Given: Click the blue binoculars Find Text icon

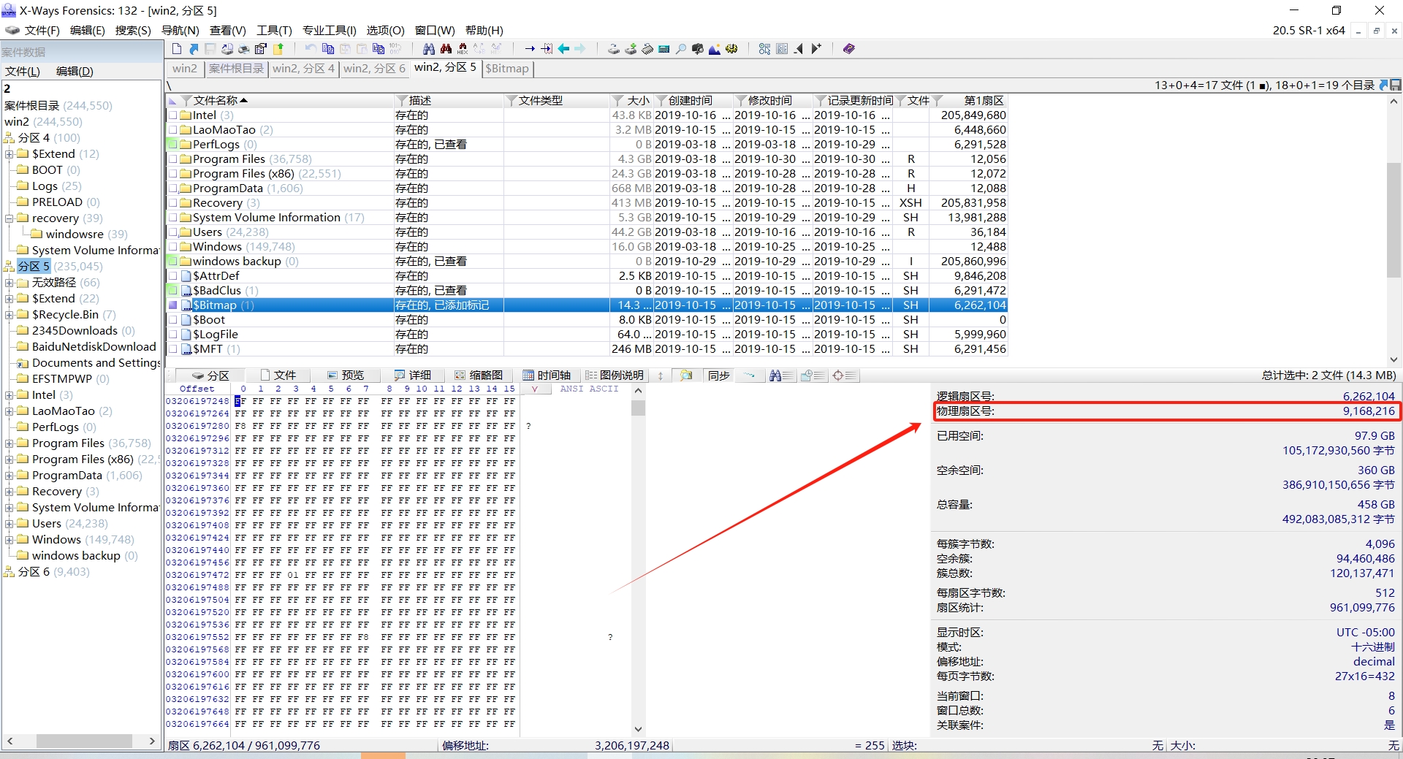Looking at the screenshot, I should coord(429,49).
